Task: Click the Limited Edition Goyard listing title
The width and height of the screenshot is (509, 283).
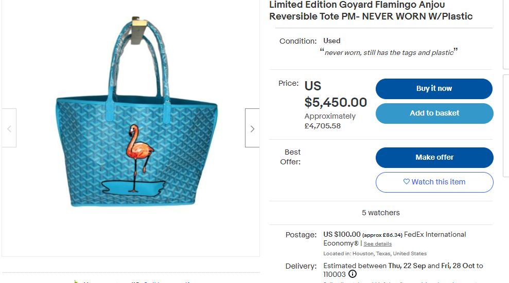Action: 371,11
